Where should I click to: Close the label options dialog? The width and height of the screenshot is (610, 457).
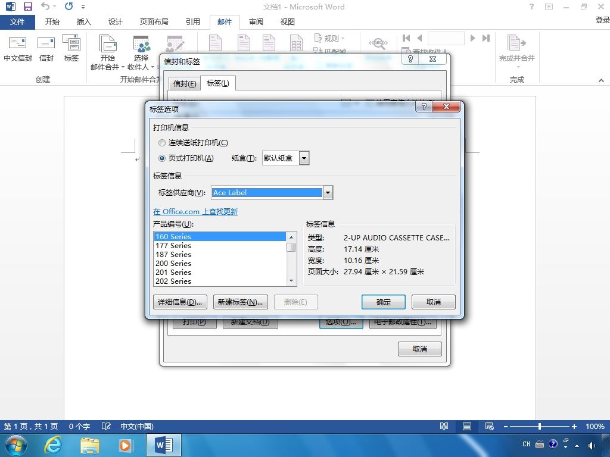click(446, 107)
